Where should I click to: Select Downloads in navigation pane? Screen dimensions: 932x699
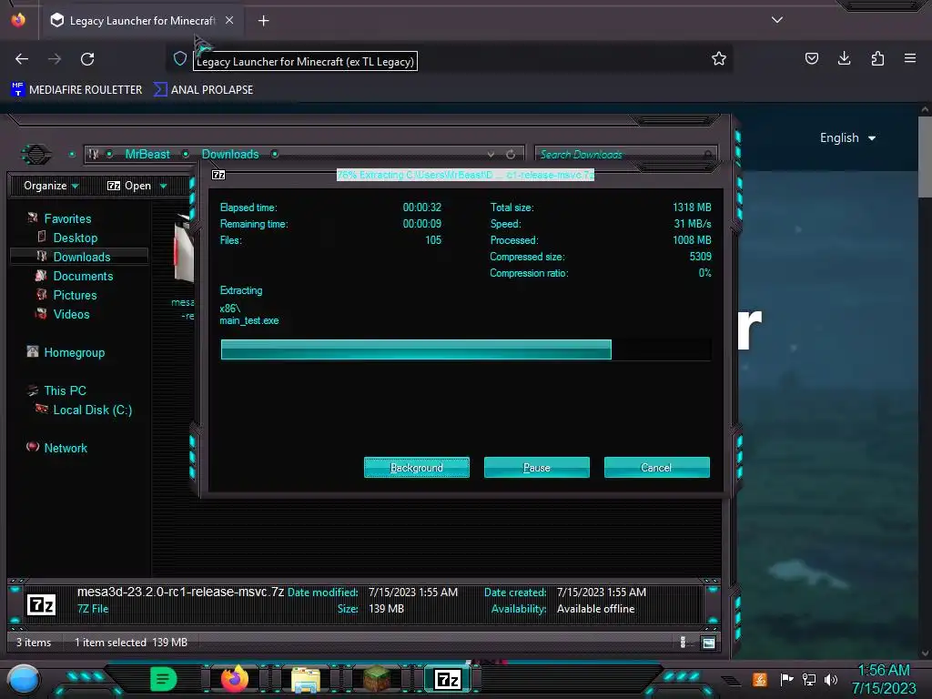pos(81,257)
